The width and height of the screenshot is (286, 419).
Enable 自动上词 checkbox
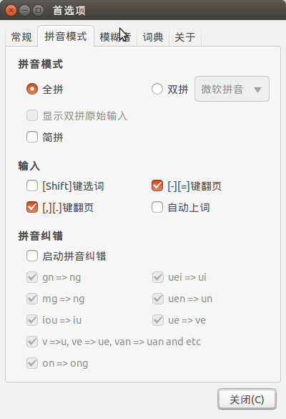point(157,208)
